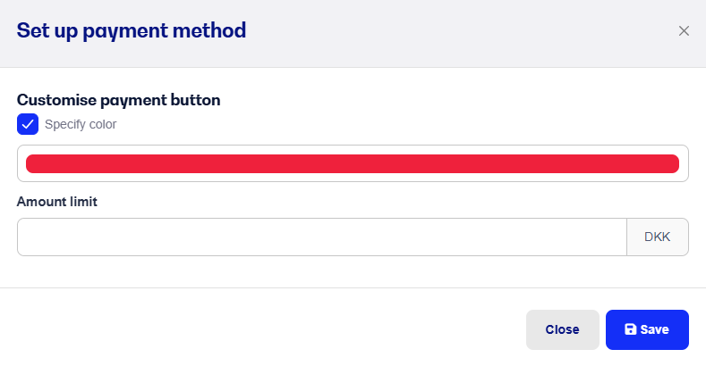Select the Customise payment button heading
Viewport: 706px width, 366px height.
pos(119,100)
